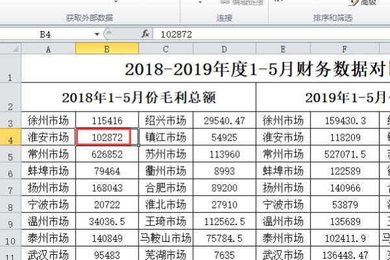Select the column D header

[224, 49]
